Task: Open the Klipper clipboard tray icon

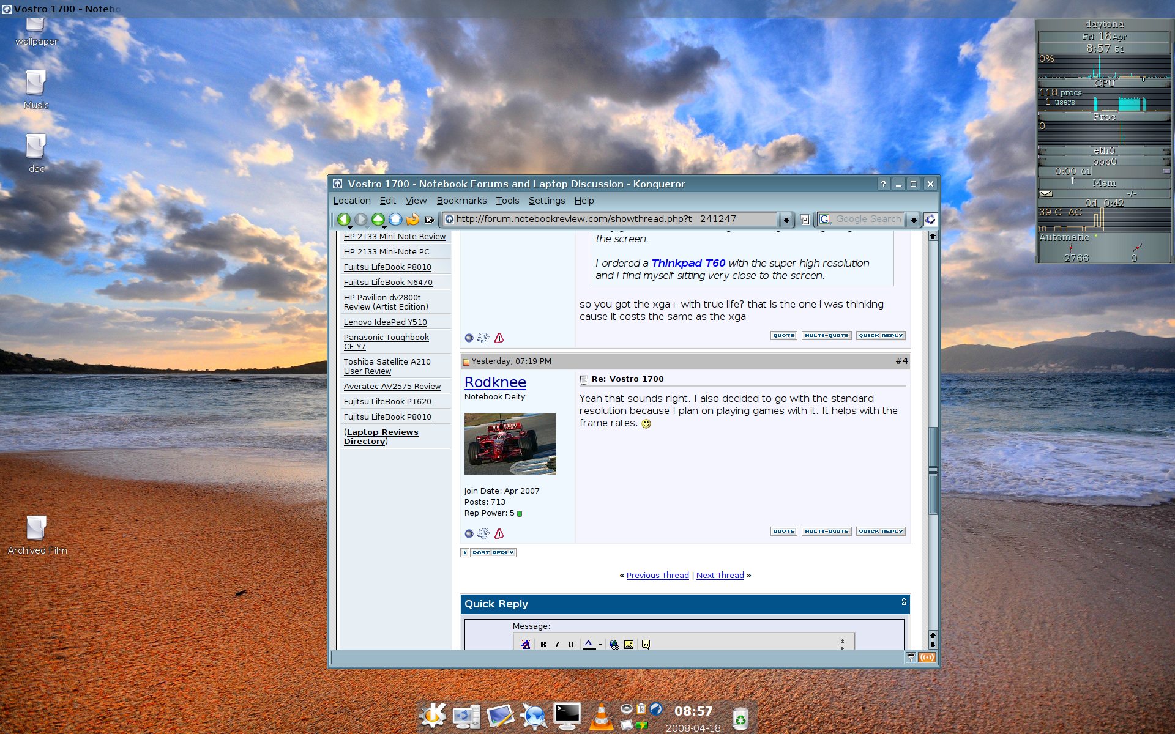Action: 641,709
